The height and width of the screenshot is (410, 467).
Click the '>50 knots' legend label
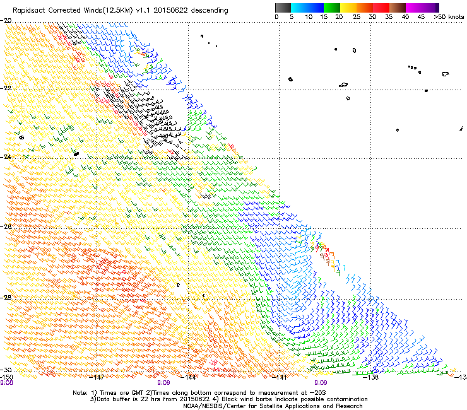pyautogui.click(x=449, y=17)
